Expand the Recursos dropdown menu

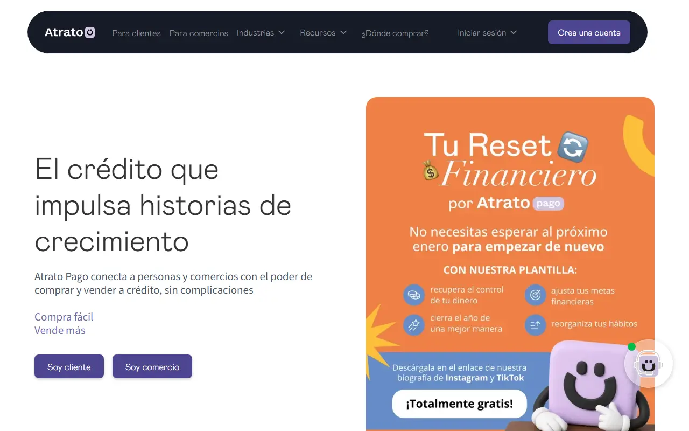[x=324, y=33]
